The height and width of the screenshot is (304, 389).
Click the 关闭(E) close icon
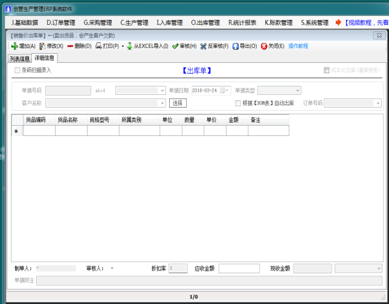[x=264, y=46]
